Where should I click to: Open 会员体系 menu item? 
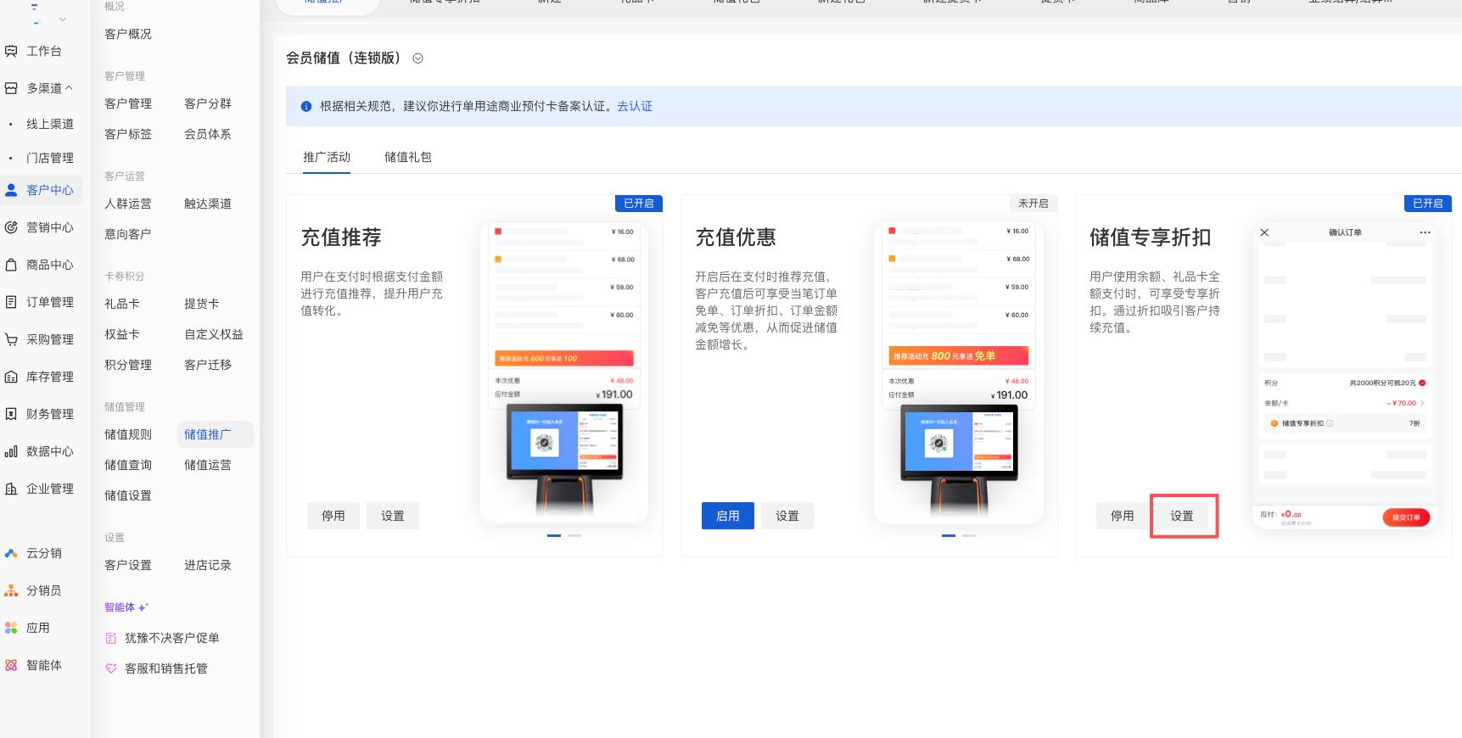click(208, 134)
